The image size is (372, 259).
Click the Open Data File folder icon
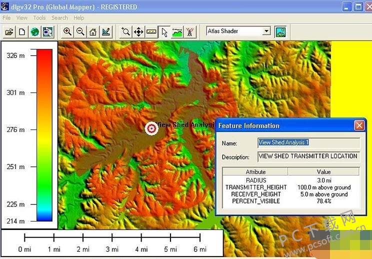point(9,32)
